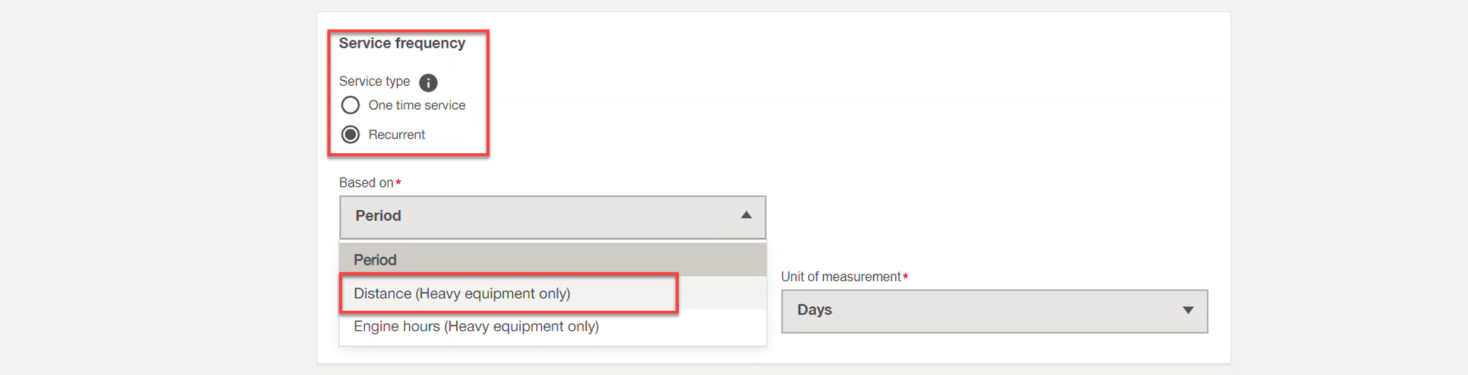Choose the Period option in list
The height and width of the screenshot is (375, 1468).
pyautogui.click(x=552, y=260)
